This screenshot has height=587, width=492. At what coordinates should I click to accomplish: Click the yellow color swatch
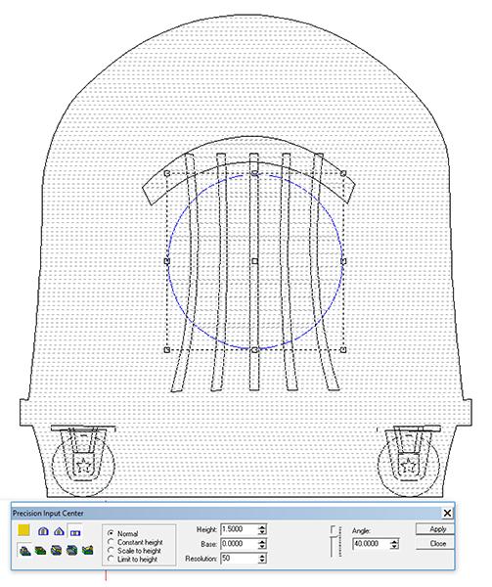(23, 530)
